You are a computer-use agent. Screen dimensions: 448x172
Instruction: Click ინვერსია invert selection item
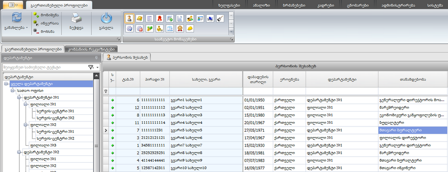pyautogui.click(x=46, y=23)
